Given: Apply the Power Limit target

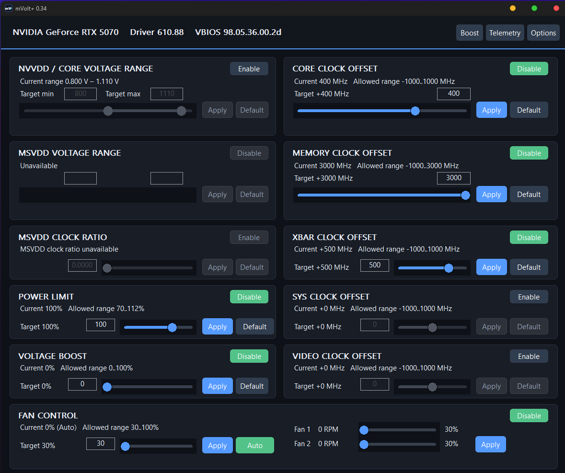Looking at the screenshot, I should click(x=217, y=326).
